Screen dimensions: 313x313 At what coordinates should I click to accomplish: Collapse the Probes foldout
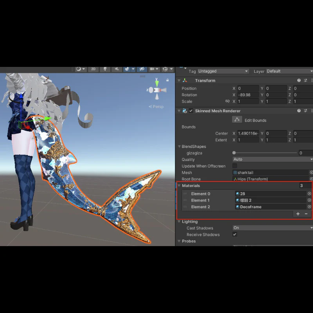click(179, 241)
